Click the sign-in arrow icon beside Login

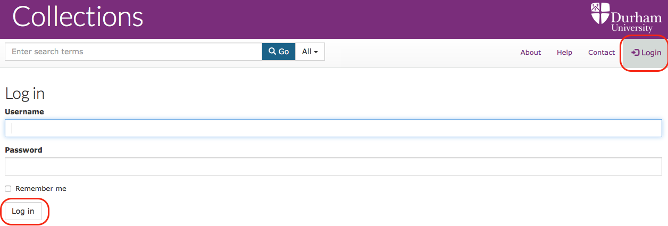click(x=635, y=53)
